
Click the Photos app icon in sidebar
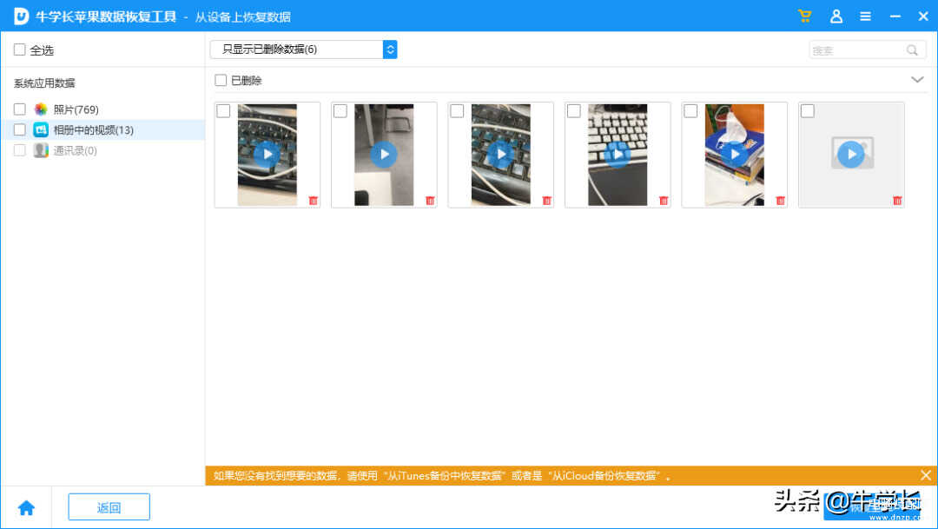(x=41, y=109)
